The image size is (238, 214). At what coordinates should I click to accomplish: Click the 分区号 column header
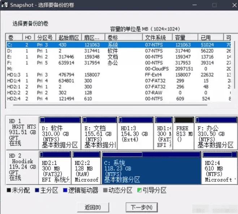coord(45,37)
